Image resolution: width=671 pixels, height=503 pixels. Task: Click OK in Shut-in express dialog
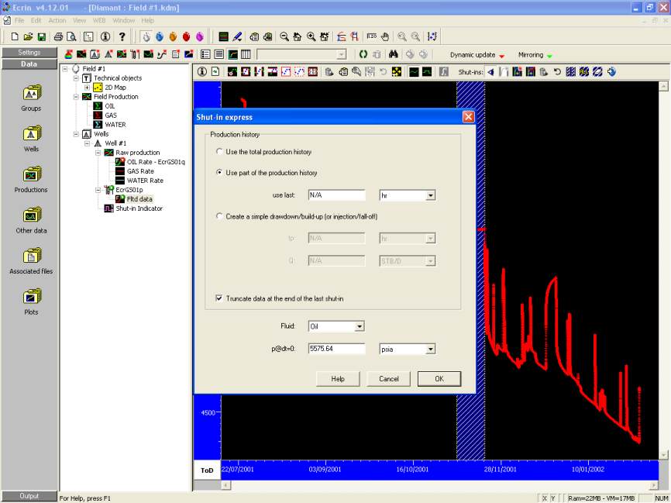point(439,379)
